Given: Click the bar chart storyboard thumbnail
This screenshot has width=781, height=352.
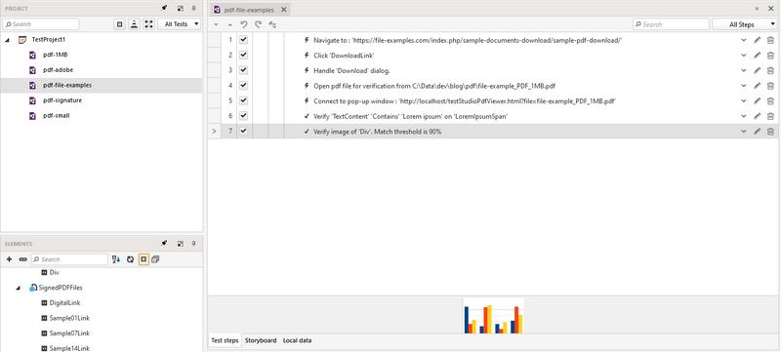Looking at the screenshot, I should (493, 316).
